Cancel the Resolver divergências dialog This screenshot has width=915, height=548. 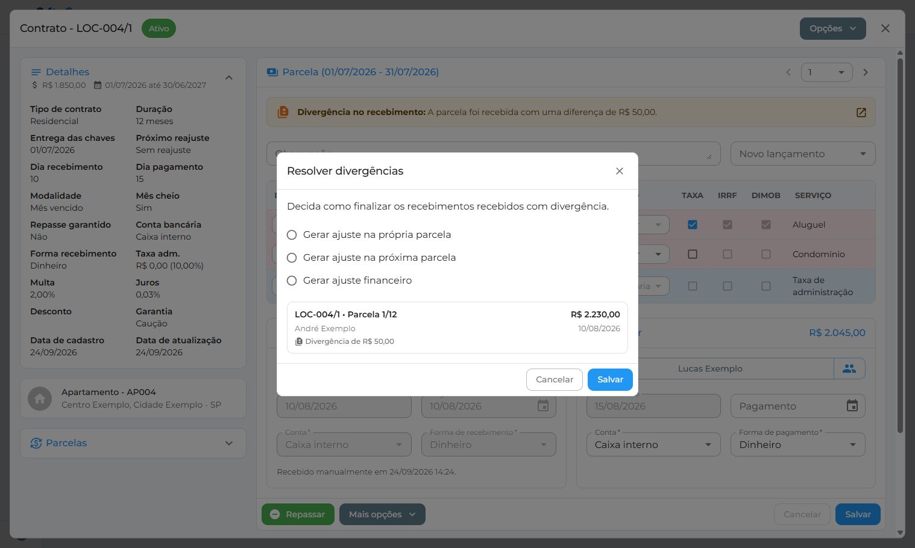tap(555, 379)
